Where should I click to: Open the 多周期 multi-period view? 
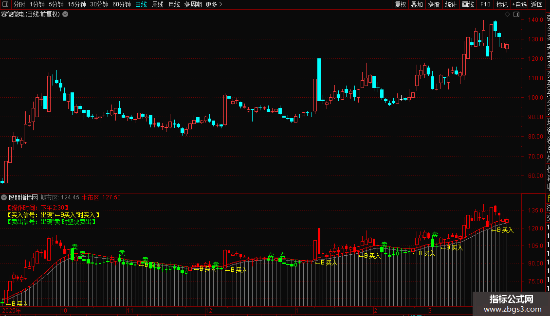click(x=193, y=4)
